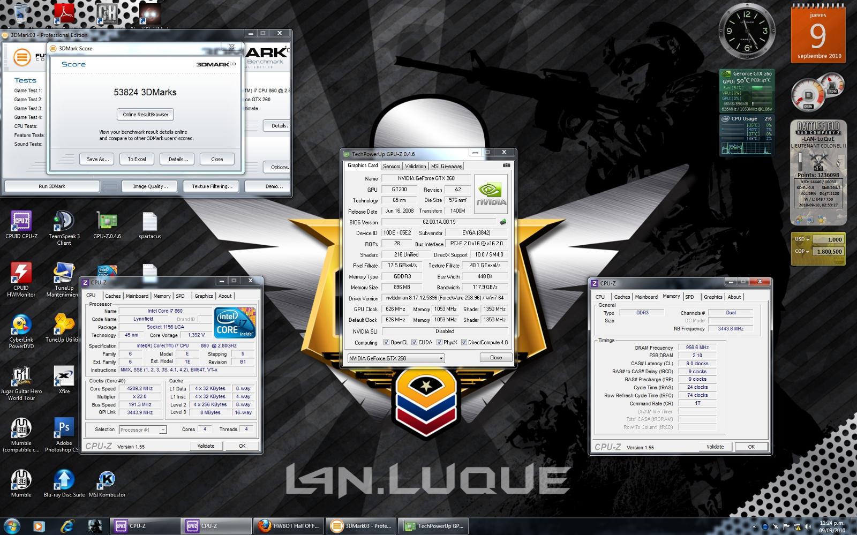Open Windows Media Player from the taskbar
The height and width of the screenshot is (535, 857).
coord(39,526)
